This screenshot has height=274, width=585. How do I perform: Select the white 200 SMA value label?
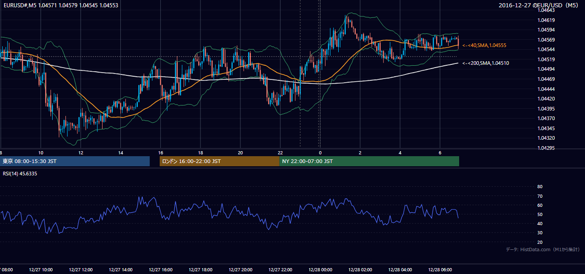(486, 63)
